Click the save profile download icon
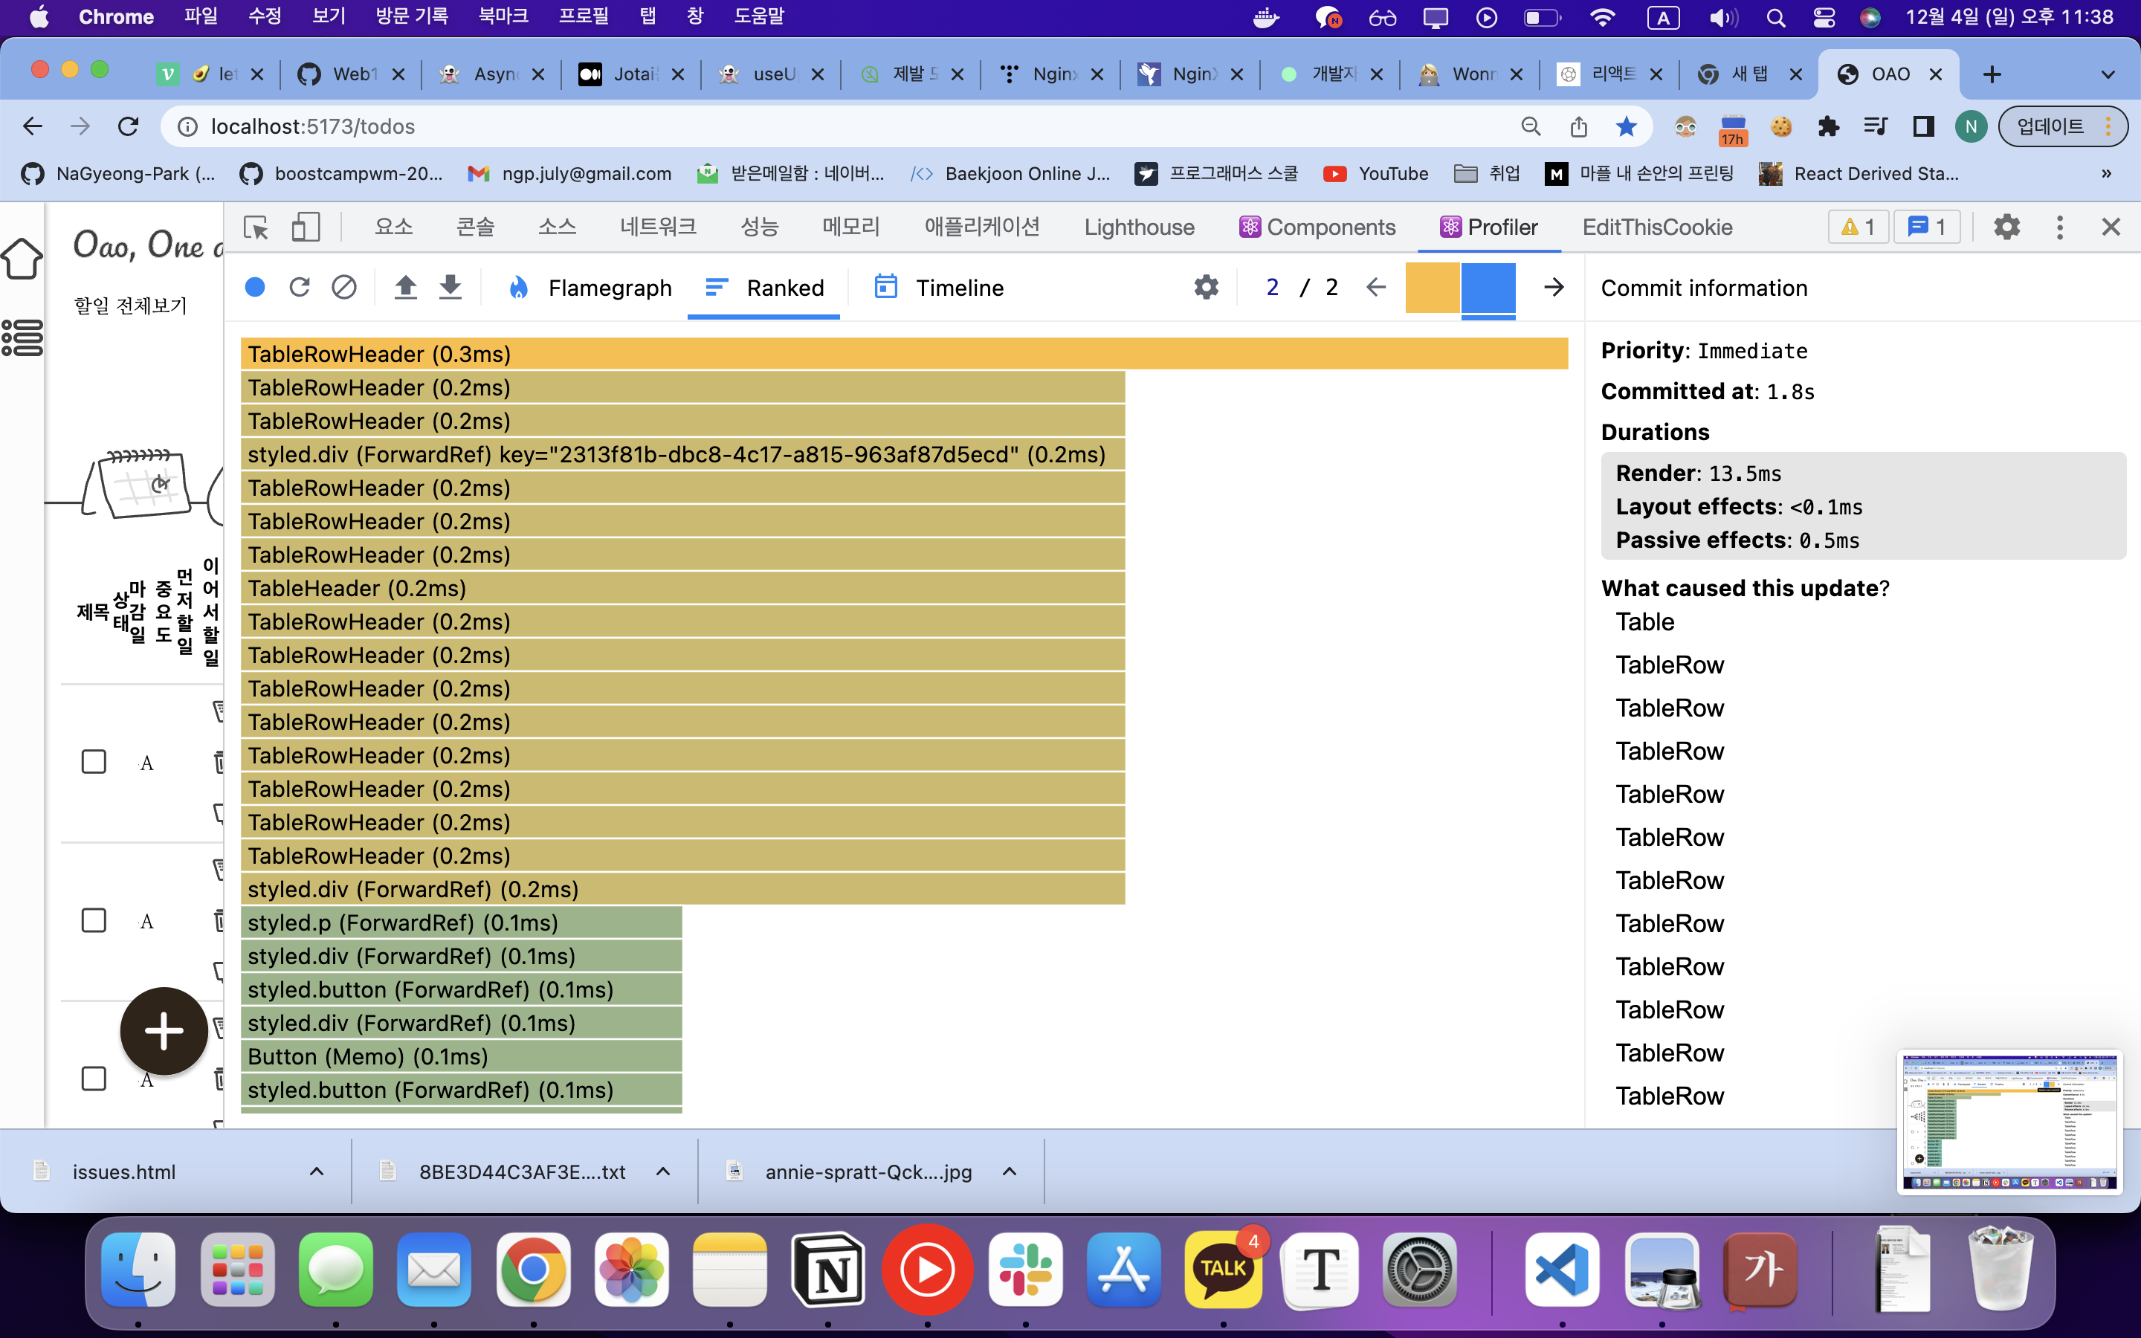The height and width of the screenshot is (1338, 2141). pos(451,287)
